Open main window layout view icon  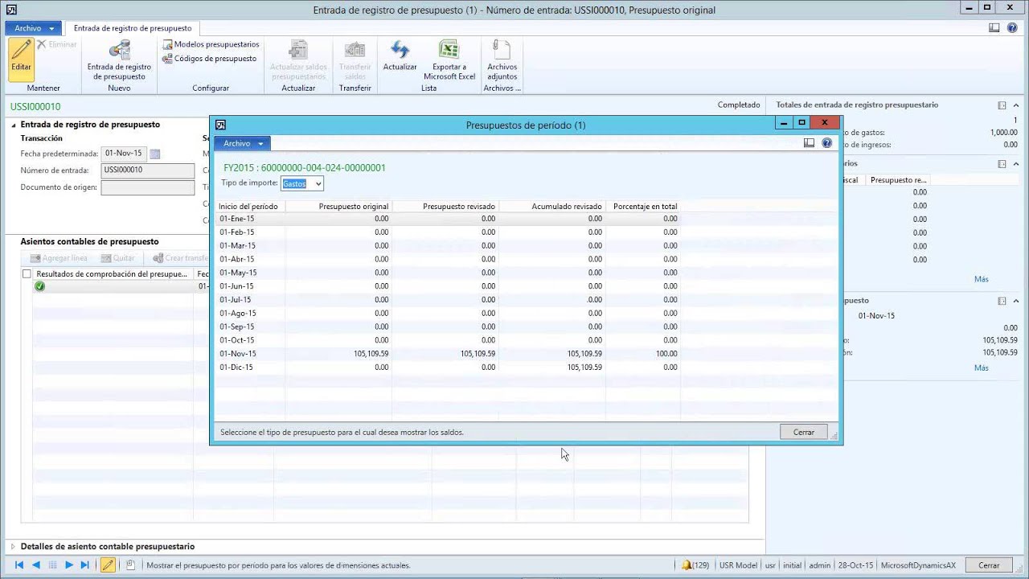click(994, 27)
